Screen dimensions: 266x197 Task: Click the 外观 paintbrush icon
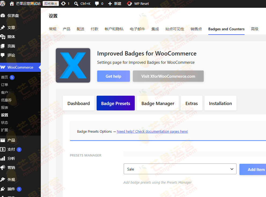[3, 179]
